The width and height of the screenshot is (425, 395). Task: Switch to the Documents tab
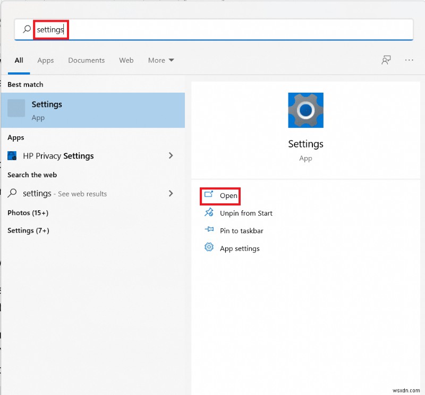tap(86, 60)
